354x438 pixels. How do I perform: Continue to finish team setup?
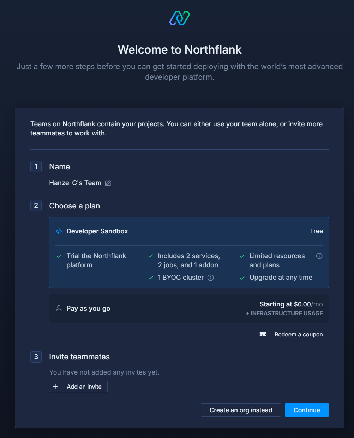(307, 410)
